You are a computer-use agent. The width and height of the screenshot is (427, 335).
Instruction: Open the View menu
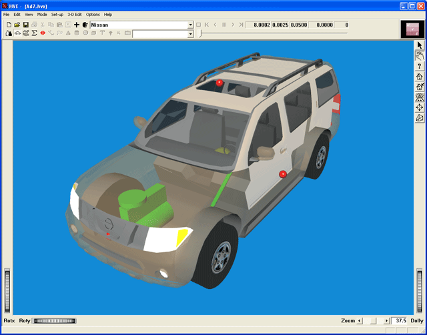[x=29, y=15]
